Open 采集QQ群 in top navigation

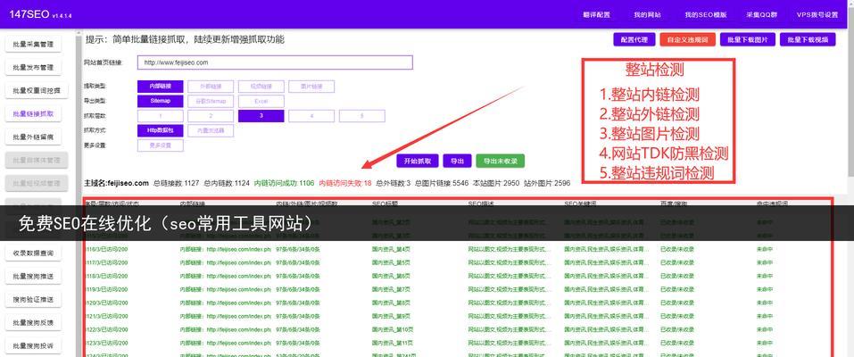[x=759, y=14]
